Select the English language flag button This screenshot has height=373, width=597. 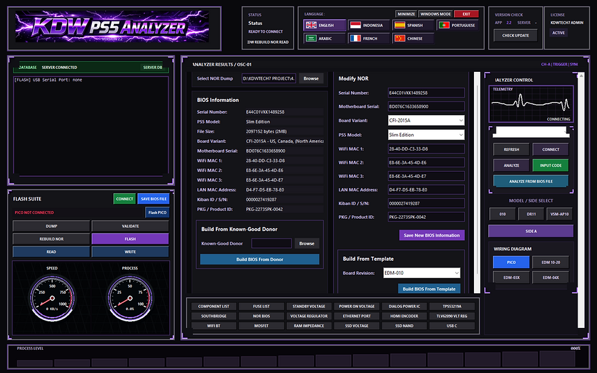click(x=325, y=25)
